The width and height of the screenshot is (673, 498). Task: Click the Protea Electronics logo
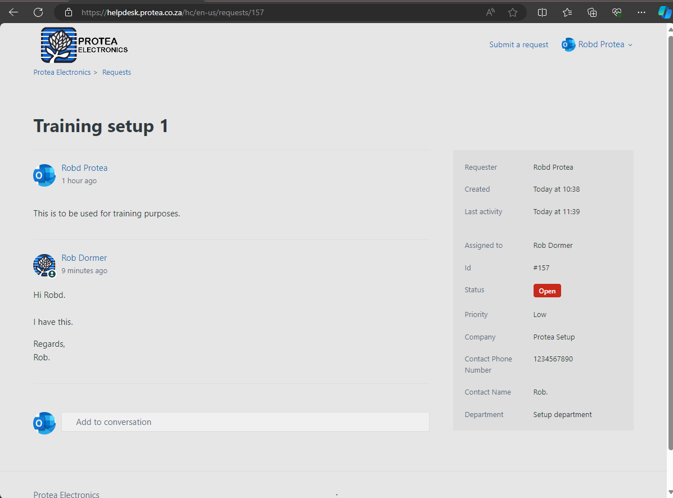(83, 44)
